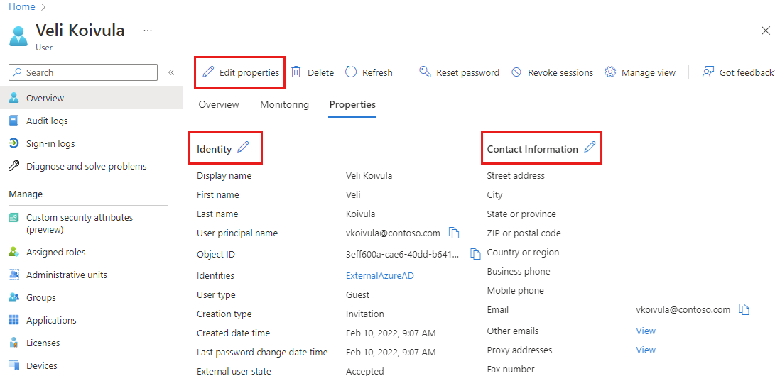This screenshot has height=376, width=775.
Task: Click Edit properties in toolbar
Action: coord(241,72)
